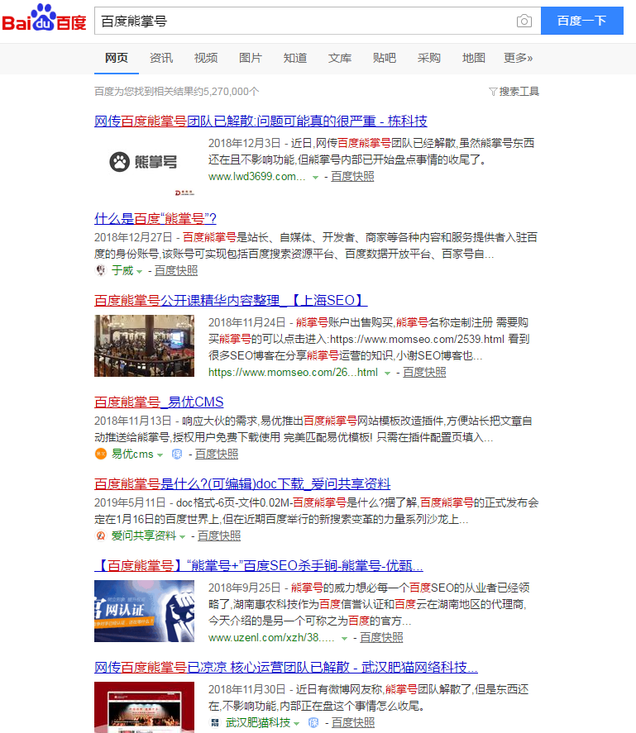
Task: Switch to the 采购 tab
Action: [x=429, y=58]
